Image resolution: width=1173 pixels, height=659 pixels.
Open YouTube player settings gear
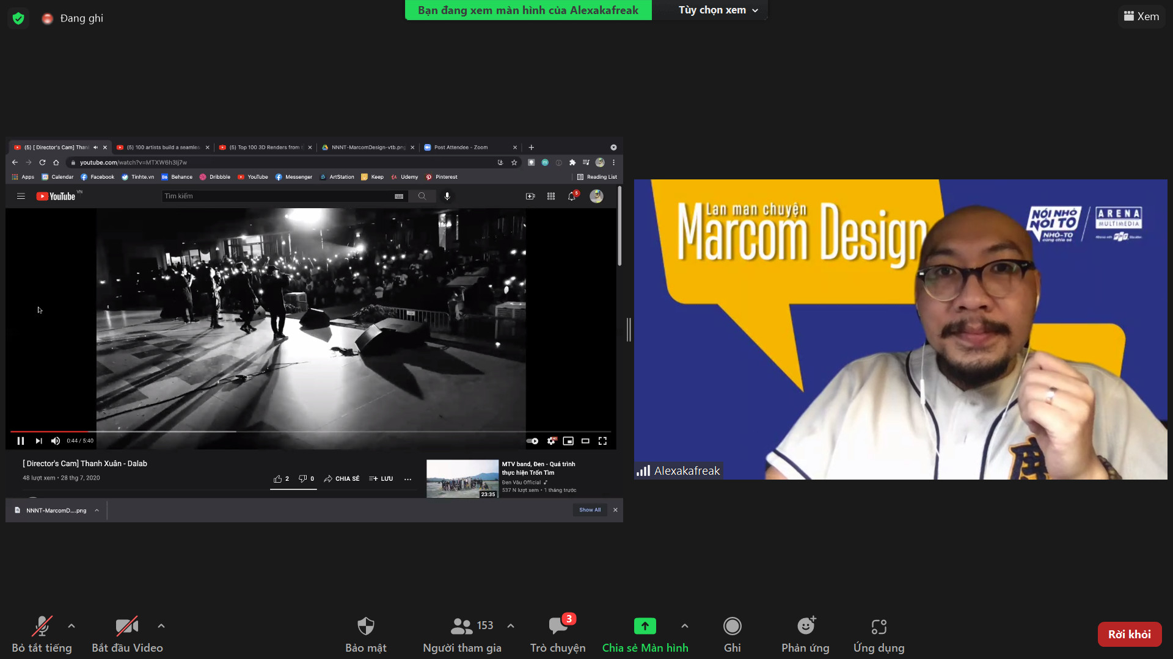(x=552, y=441)
